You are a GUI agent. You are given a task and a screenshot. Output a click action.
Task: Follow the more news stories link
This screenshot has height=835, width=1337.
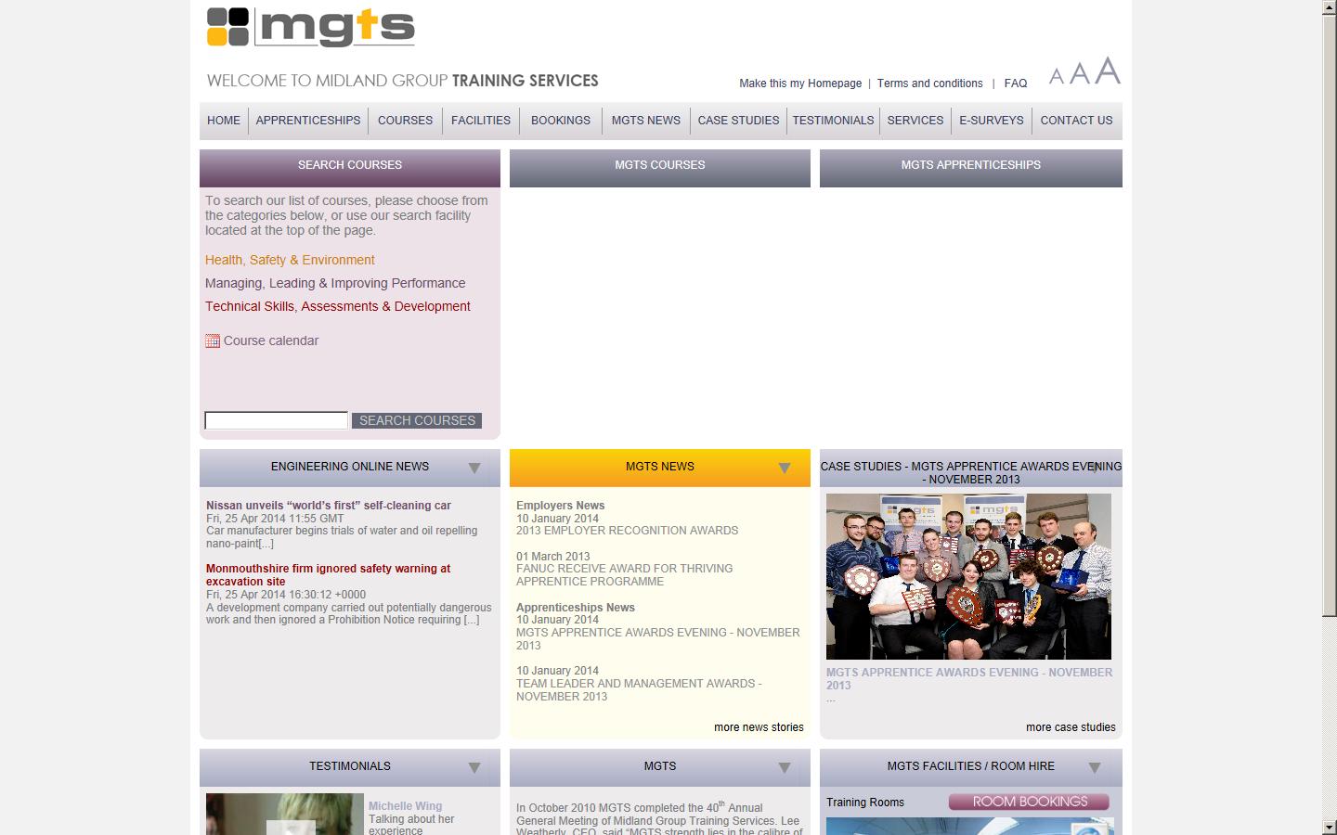(759, 727)
